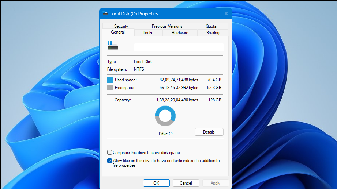This screenshot has height=189, width=337.
Task: Uncheck Allow files to have contents indexed
Action: [110, 161]
